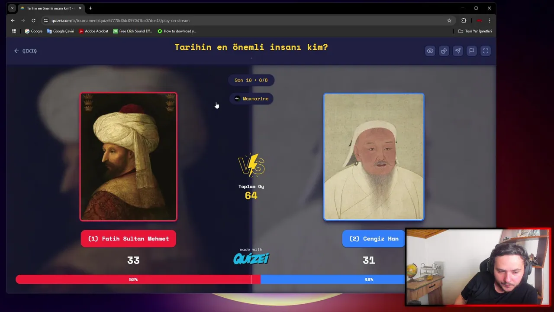
Task: Open Tüm Yer İşaretleri bookmarks folder
Action: pyautogui.click(x=475, y=31)
